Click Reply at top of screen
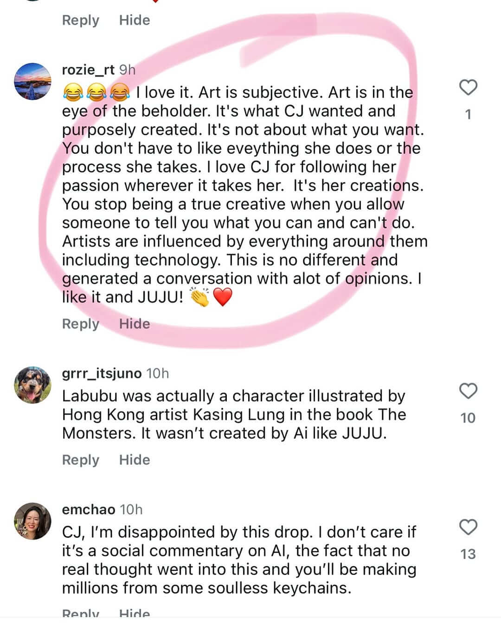 click(81, 20)
